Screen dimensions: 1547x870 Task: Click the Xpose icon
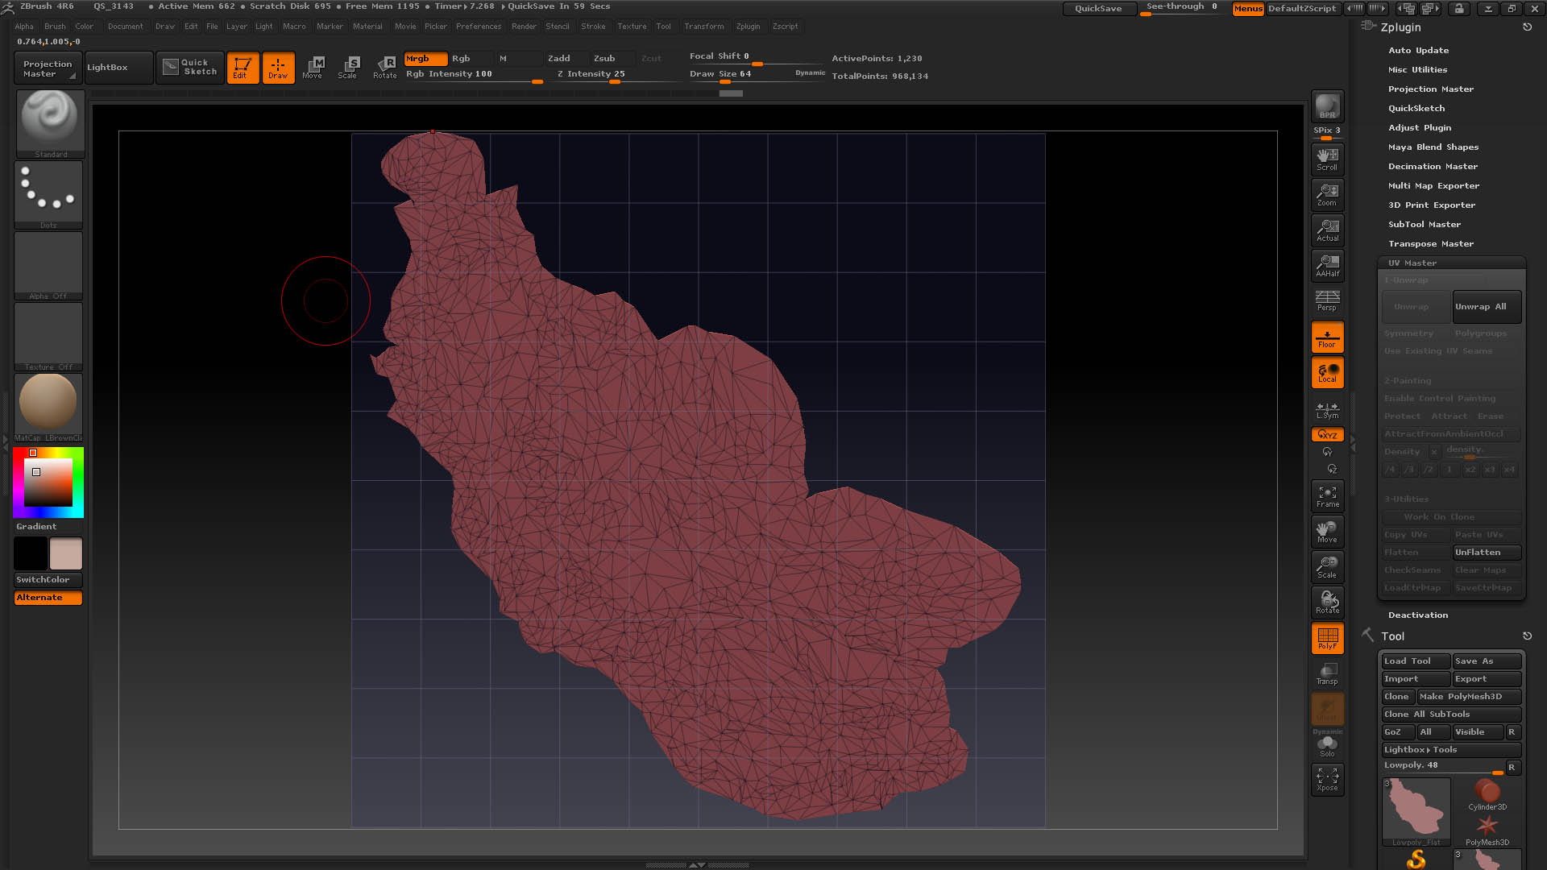point(1327,779)
